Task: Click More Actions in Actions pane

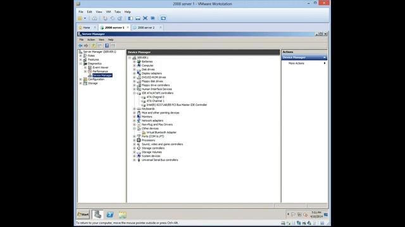Action: [x=296, y=63]
